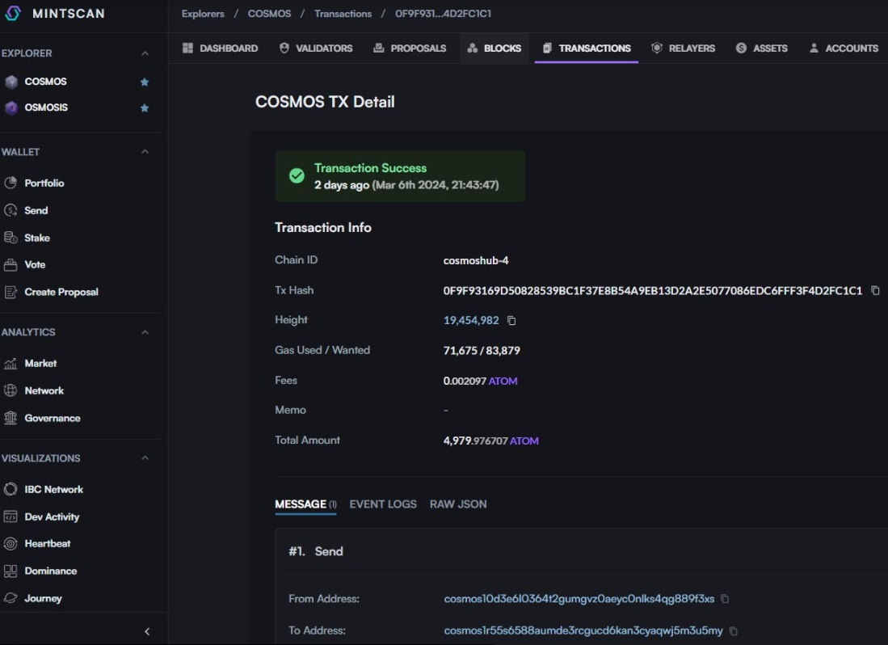The width and height of the screenshot is (888, 645).
Task: Click the ATOM link in Total Amount row
Action: [524, 441]
